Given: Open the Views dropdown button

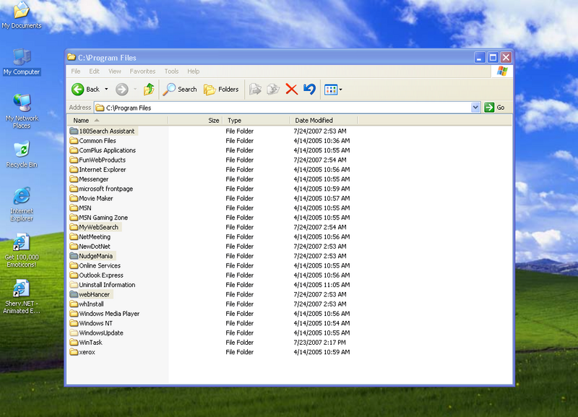Looking at the screenshot, I should (333, 89).
